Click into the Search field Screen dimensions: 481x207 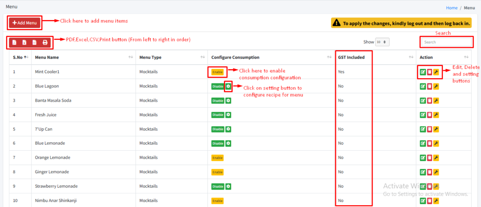point(446,42)
